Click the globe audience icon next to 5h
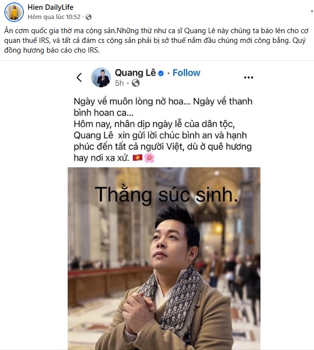Screen dimensions: 314x350 pos(136,83)
